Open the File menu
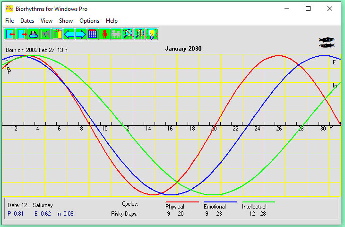 (9, 21)
